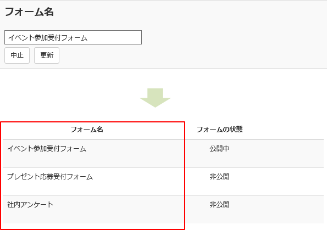Click 公開中 status of event form
Viewport: 327px width, 230px height.
pos(219,149)
